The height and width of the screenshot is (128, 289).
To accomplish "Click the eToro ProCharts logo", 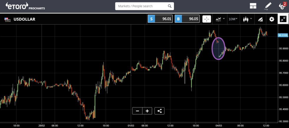I will pyautogui.click(x=25, y=6).
